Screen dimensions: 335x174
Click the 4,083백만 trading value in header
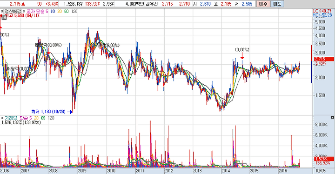[134, 4]
